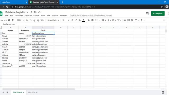The height and width of the screenshot is (95, 169).
Task: Open the Tampilan menu
Action: coord(19,16)
